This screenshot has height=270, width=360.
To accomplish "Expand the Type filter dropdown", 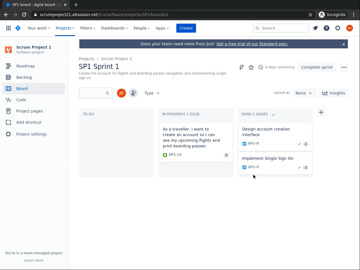I will pos(152,93).
